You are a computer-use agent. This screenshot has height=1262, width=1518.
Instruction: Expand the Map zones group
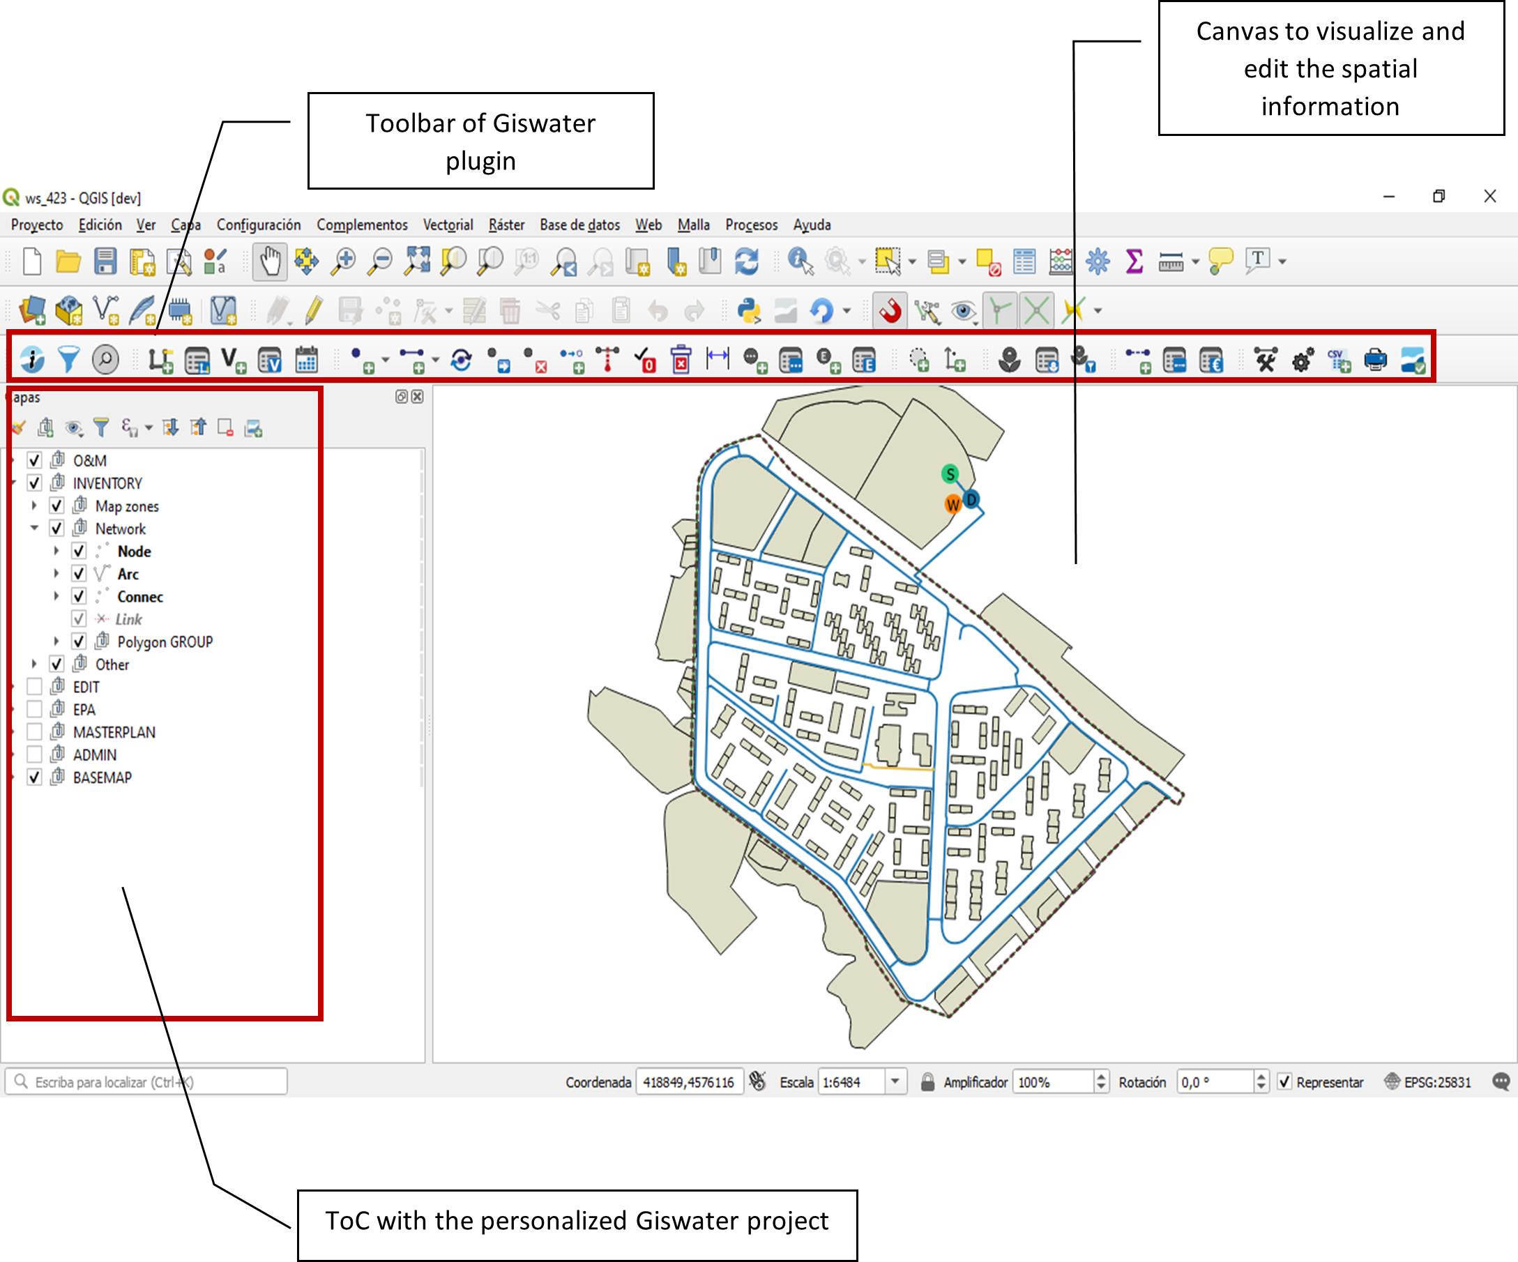pyautogui.click(x=34, y=506)
